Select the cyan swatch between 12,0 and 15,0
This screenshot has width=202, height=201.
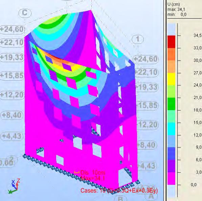[x=171, y=129]
